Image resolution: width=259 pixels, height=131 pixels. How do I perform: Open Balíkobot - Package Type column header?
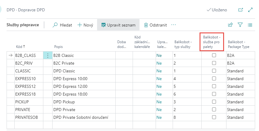click(238, 44)
